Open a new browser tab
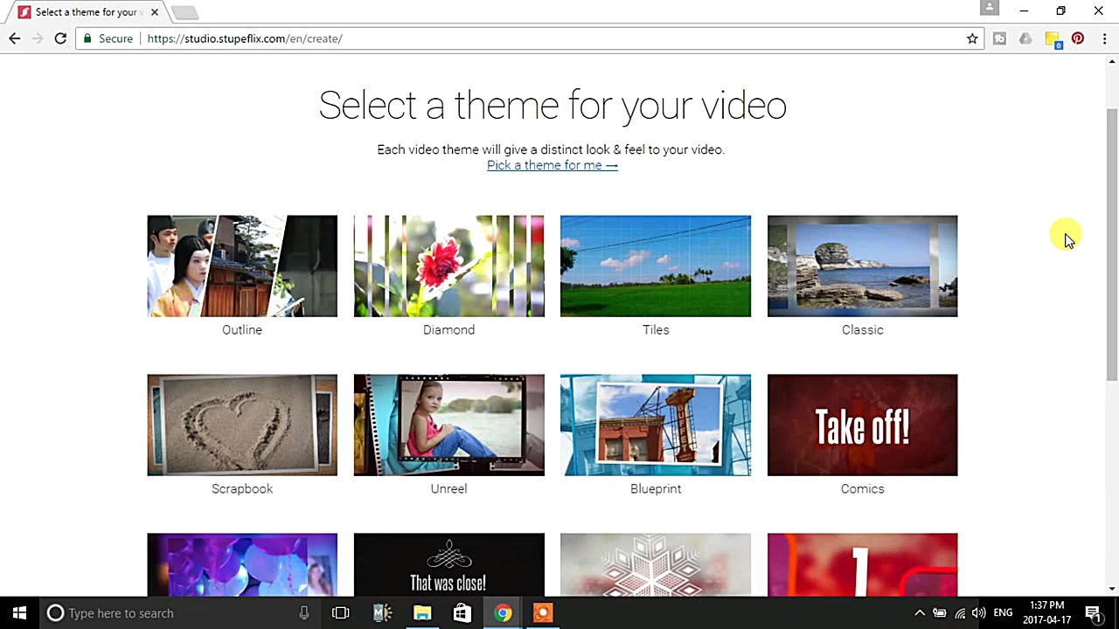 tap(184, 12)
